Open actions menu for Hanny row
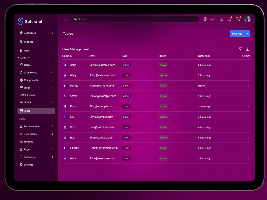 (248, 86)
